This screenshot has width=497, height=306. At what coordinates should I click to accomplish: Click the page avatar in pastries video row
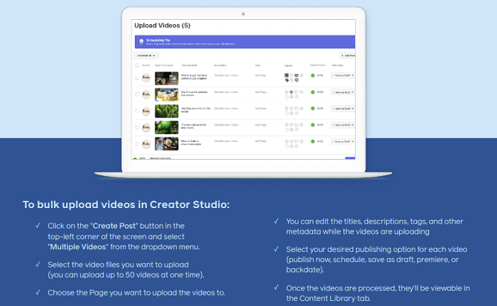(146, 94)
